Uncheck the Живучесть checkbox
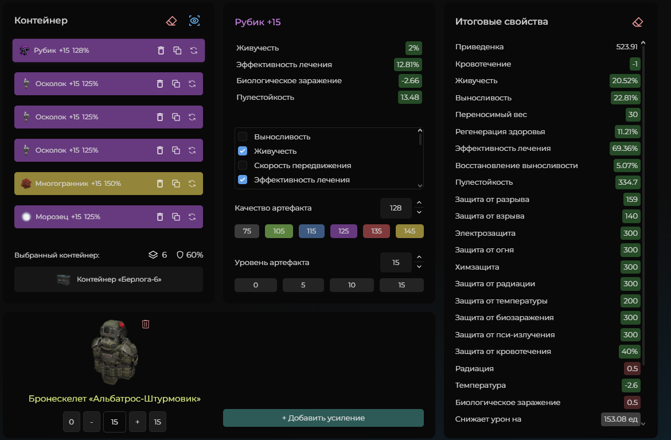 [243, 151]
